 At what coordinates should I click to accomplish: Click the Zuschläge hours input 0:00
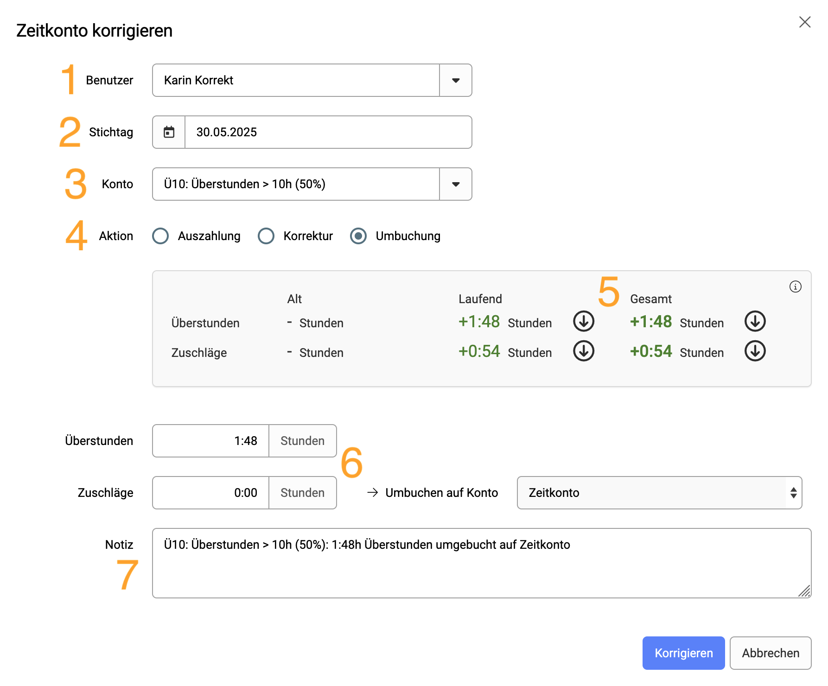click(211, 493)
